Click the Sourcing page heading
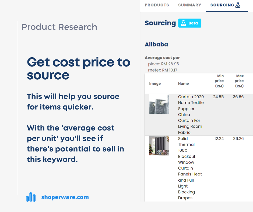 [160, 23]
